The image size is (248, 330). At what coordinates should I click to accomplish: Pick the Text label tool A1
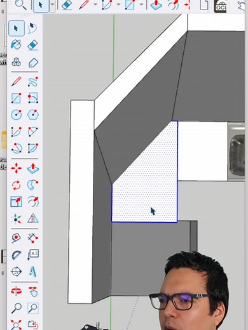[33, 254]
